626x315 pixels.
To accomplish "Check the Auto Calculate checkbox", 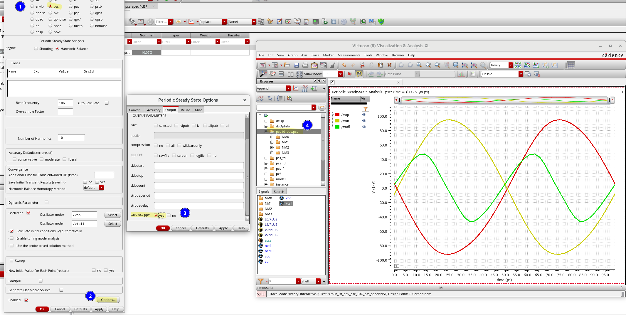I will [107, 103].
